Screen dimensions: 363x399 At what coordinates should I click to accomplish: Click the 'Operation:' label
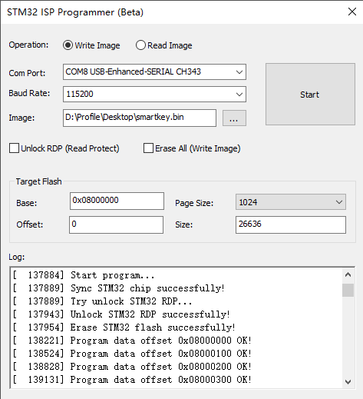tap(28, 45)
